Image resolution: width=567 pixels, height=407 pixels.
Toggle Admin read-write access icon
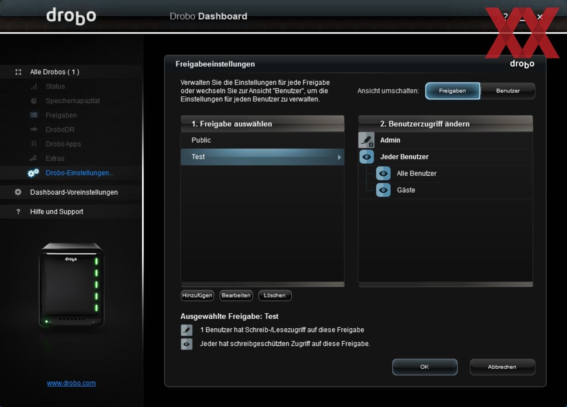pyautogui.click(x=366, y=140)
